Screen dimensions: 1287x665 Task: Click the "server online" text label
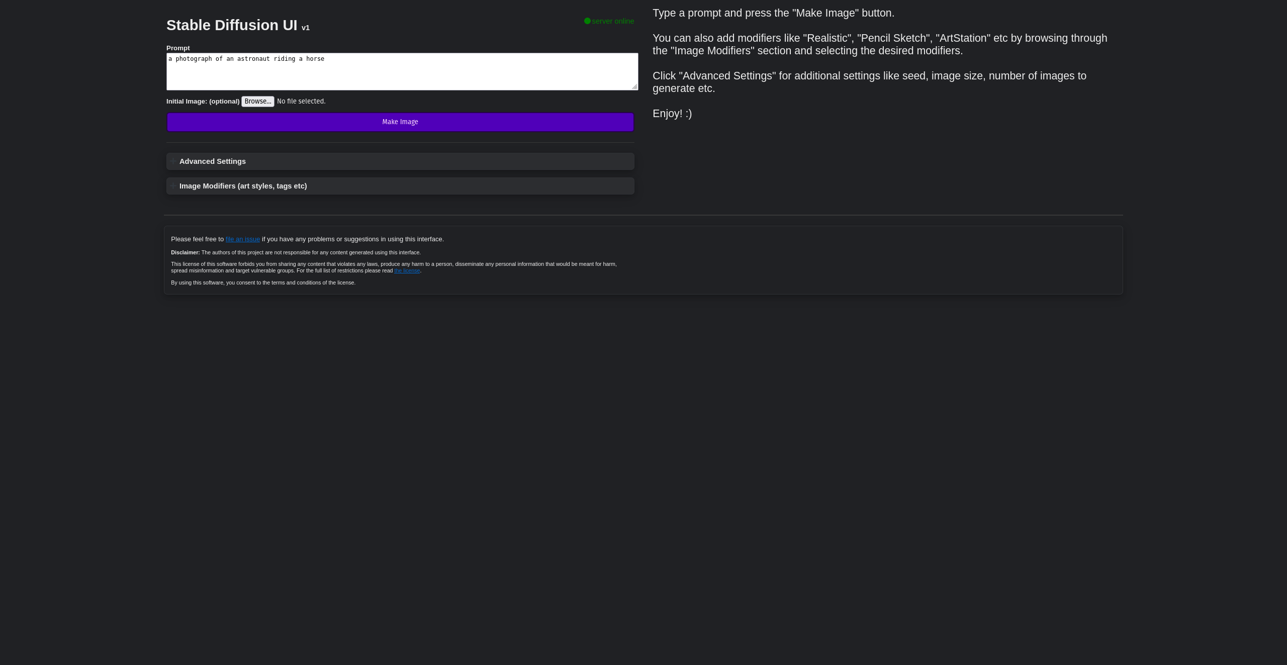tap(612, 21)
